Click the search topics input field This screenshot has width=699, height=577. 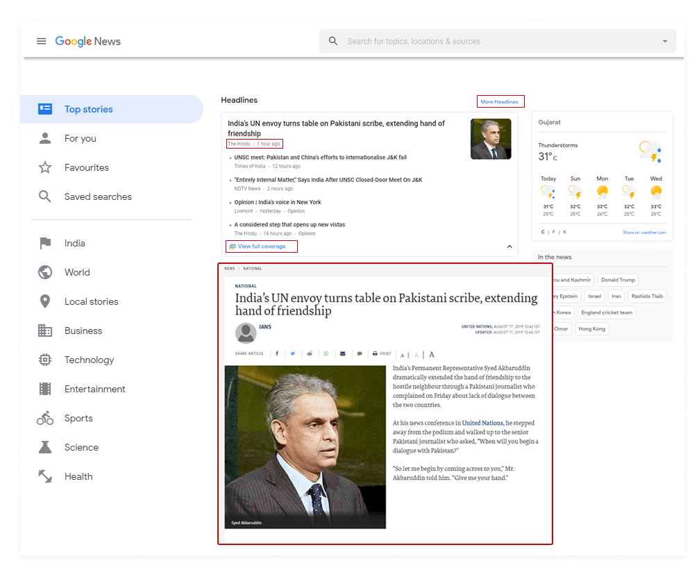[x=497, y=41]
